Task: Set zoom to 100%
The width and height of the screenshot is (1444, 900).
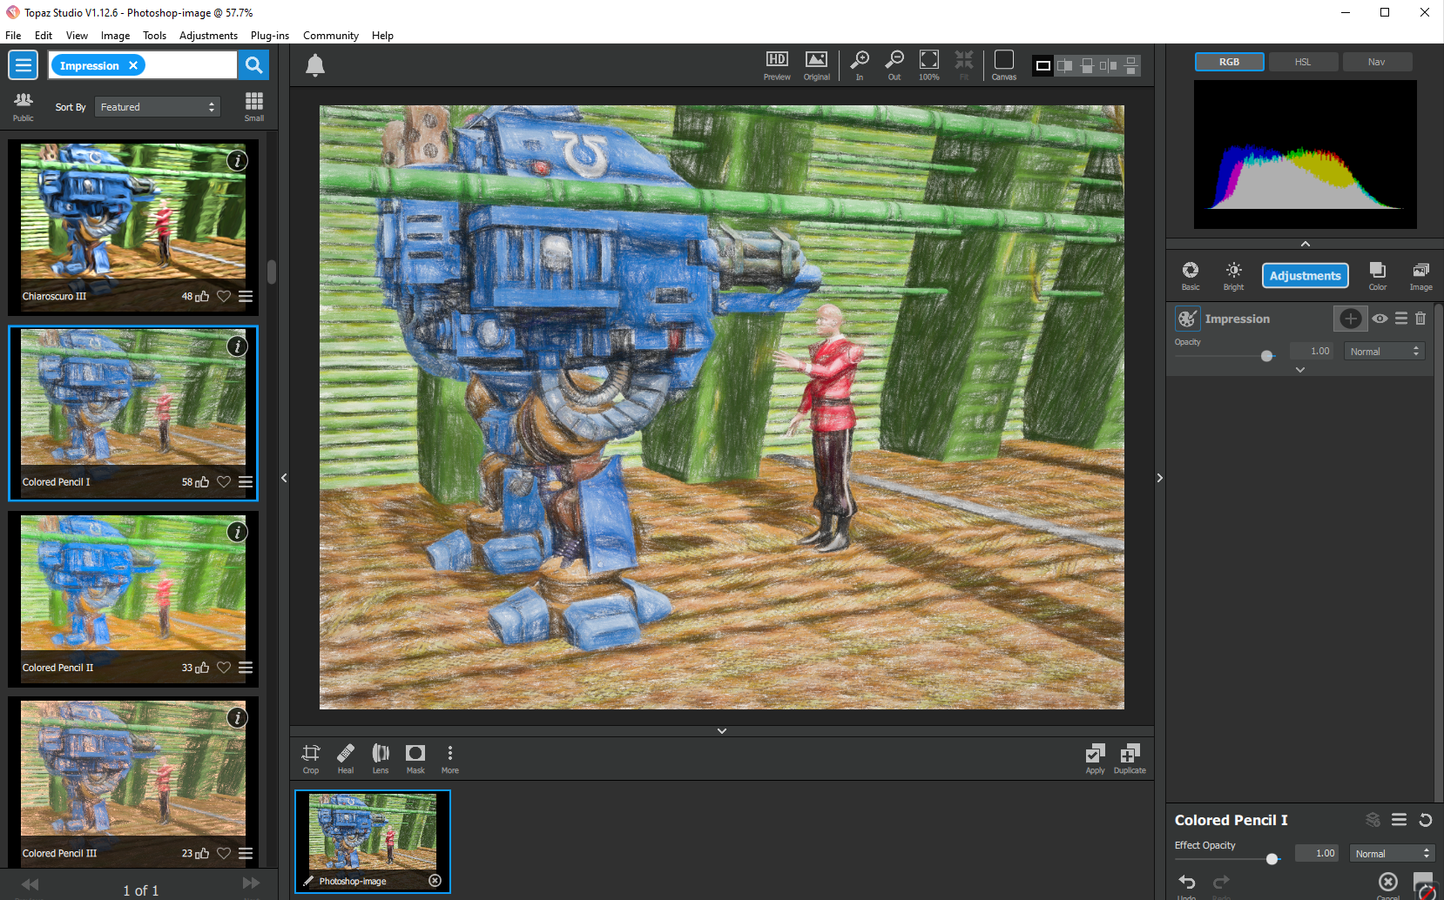Action: click(x=929, y=65)
